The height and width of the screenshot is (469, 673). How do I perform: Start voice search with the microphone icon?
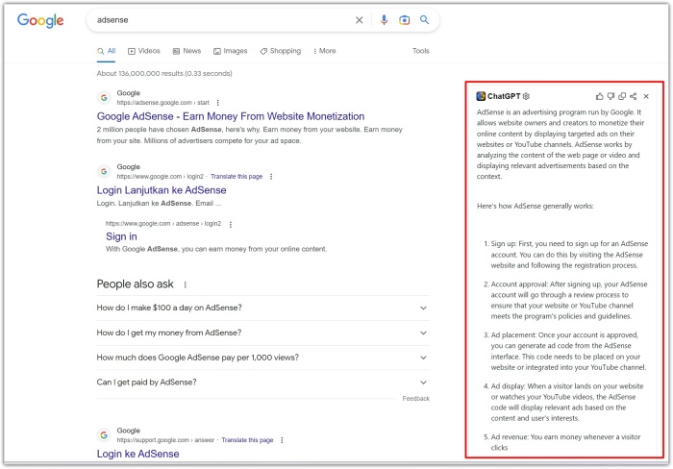[x=384, y=20]
